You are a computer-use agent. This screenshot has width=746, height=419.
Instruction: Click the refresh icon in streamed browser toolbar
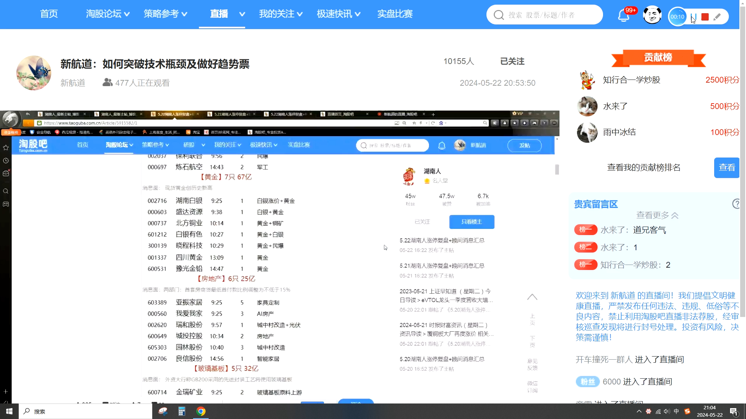point(433,123)
